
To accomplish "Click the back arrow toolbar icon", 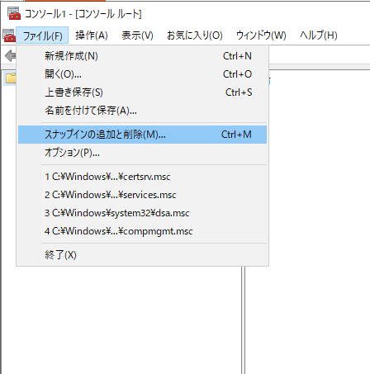I will point(11,56).
